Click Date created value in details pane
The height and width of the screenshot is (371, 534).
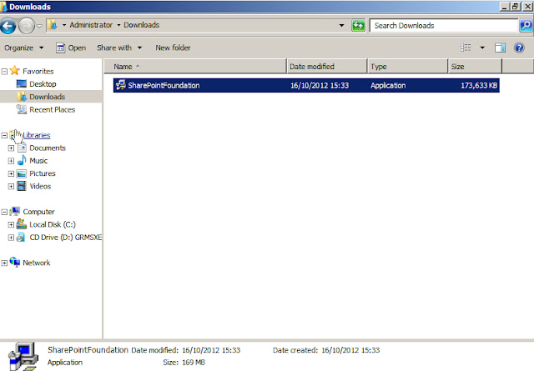click(350, 350)
